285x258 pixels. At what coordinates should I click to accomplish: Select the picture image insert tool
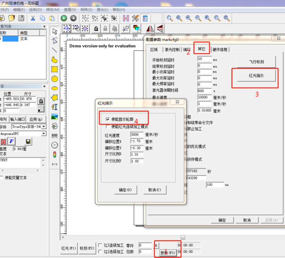pos(55,116)
